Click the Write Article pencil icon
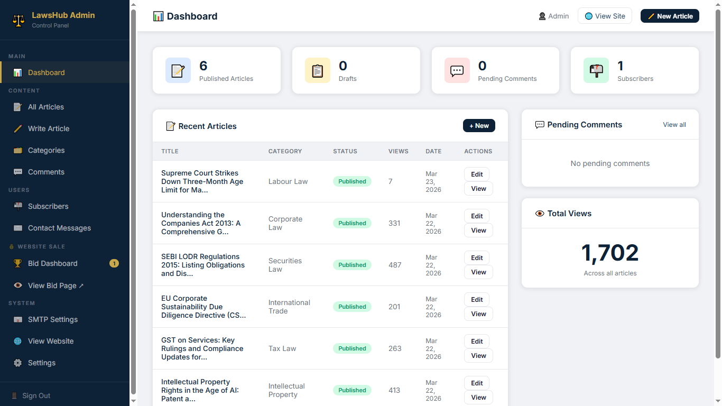 tap(18, 129)
